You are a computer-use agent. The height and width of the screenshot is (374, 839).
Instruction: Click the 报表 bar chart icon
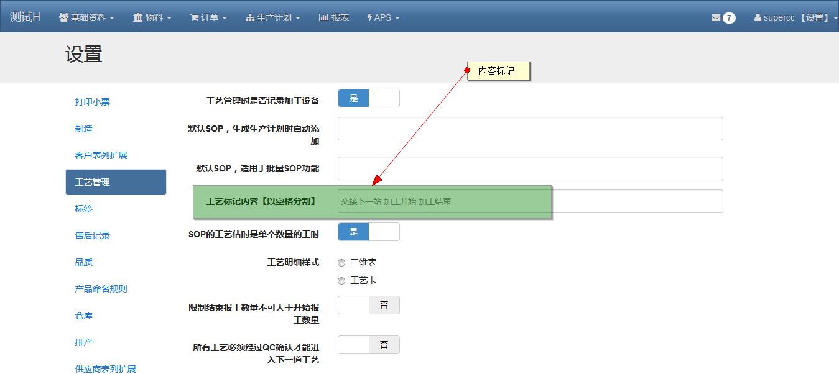pyautogui.click(x=323, y=18)
